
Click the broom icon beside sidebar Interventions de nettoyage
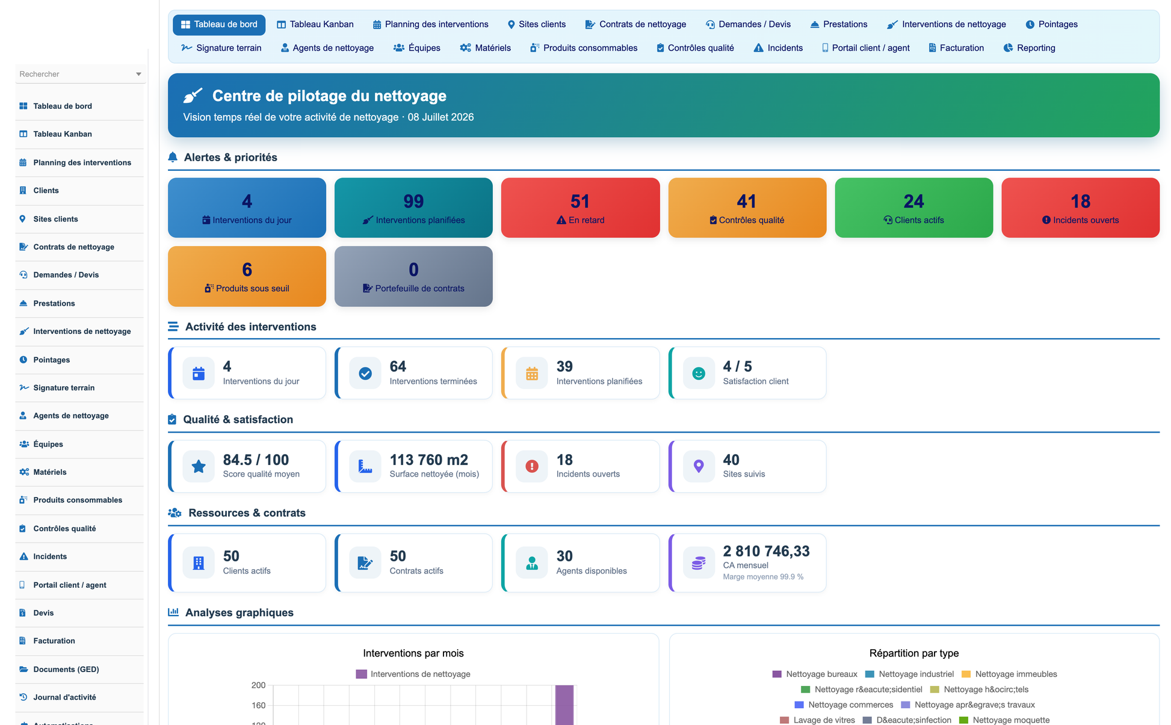coord(23,331)
